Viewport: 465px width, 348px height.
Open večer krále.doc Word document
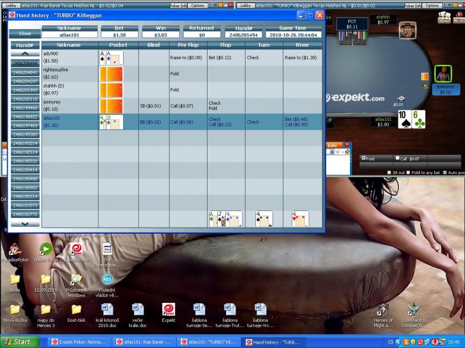pos(138,316)
